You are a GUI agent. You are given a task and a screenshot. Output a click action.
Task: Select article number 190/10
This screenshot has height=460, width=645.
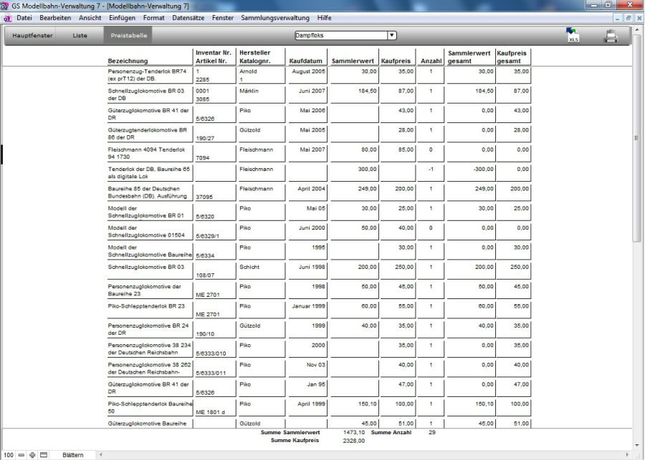tap(205, 334)
